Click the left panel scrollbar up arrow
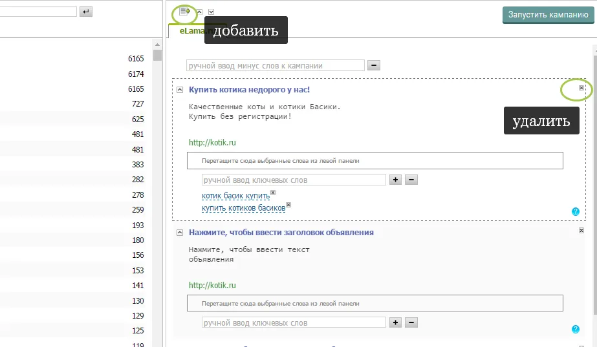 point(157,45)
